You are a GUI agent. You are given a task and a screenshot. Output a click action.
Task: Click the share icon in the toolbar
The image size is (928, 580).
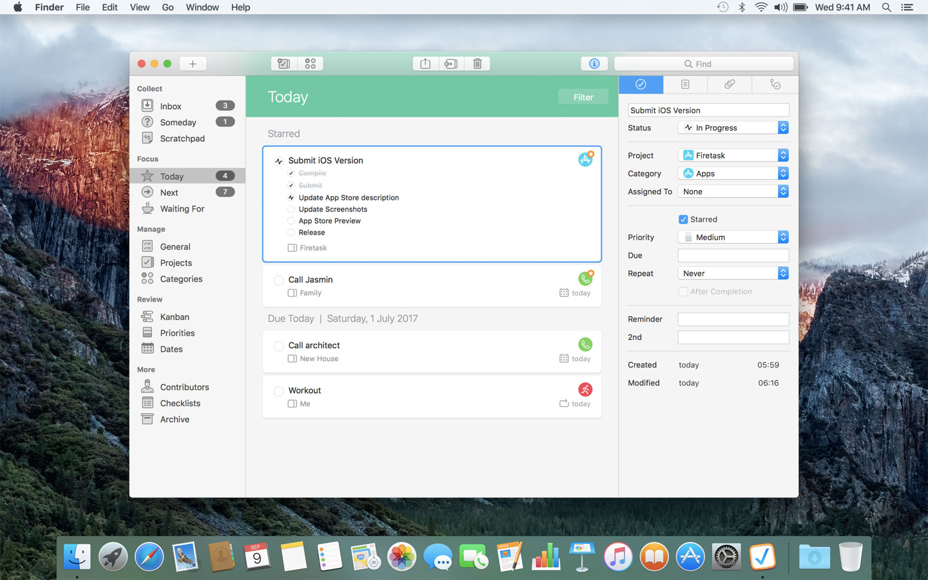tap(425, 64)
